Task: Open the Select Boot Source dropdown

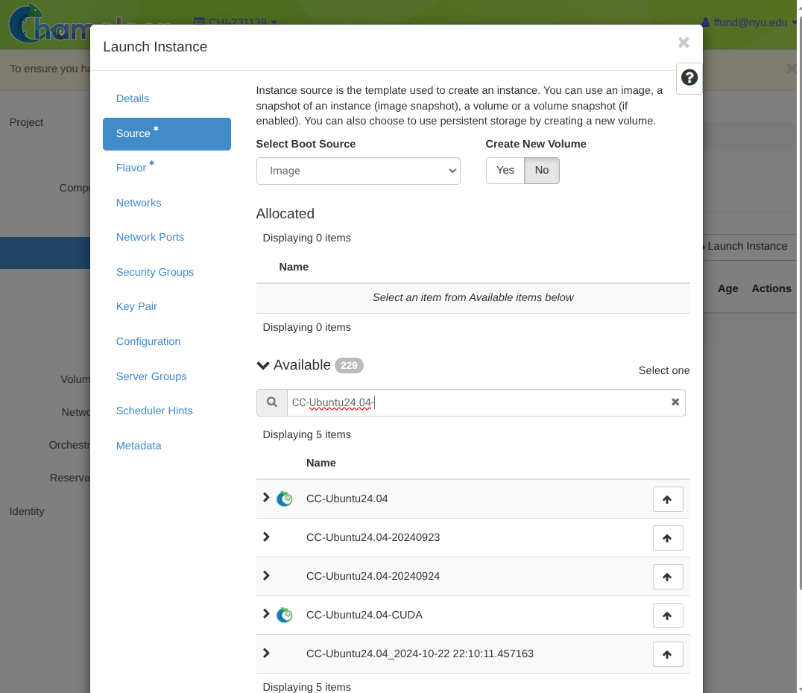Action: click(358, 171)
